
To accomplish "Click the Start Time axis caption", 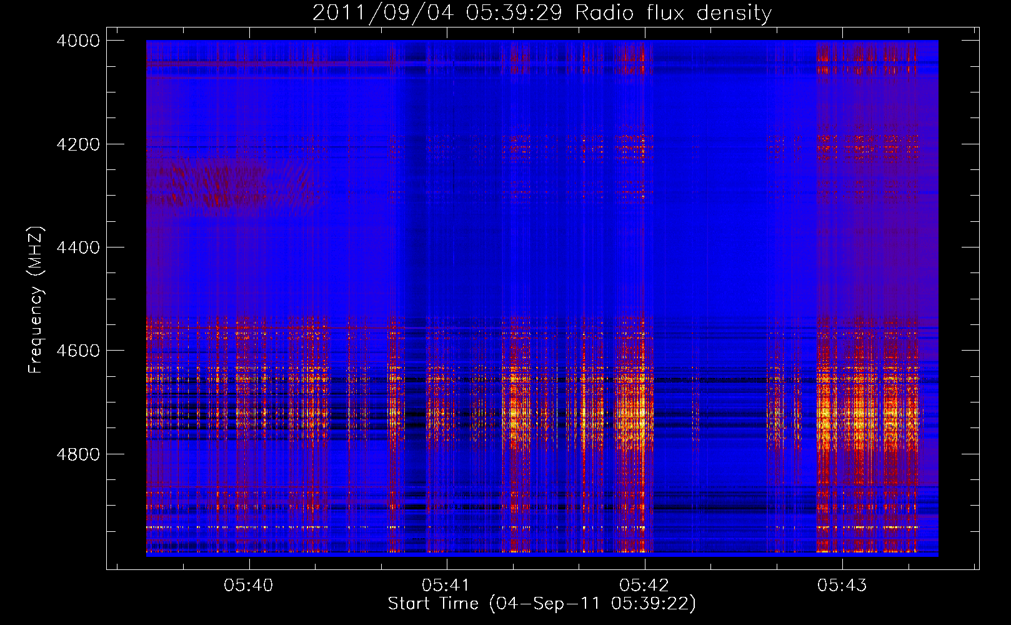I will click(542, 604).
